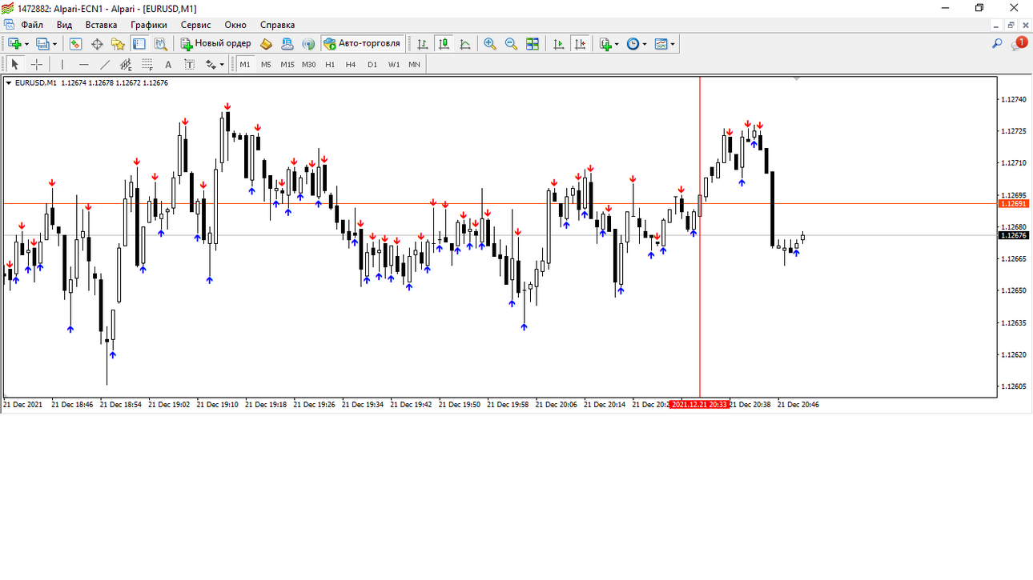Select the M5 timeframe
The image size is (1033, 580).
266,65
